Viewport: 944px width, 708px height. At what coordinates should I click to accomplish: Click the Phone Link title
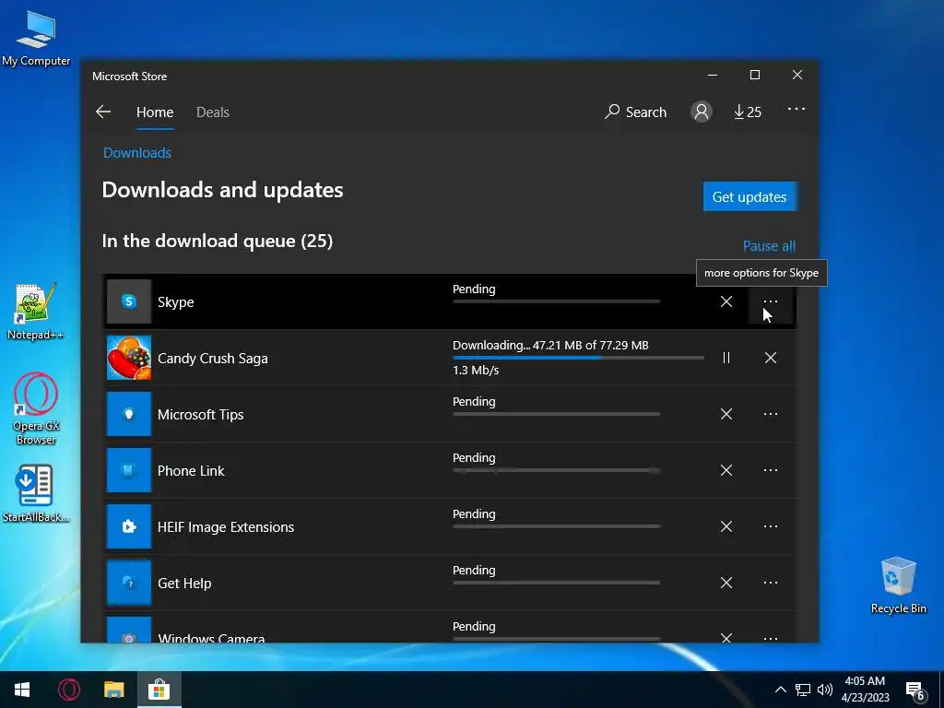pos(191,471)
